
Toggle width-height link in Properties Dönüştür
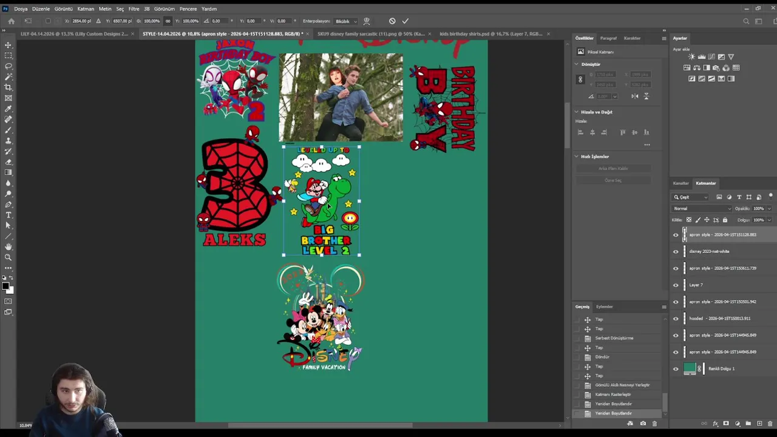tap(580, 80)
